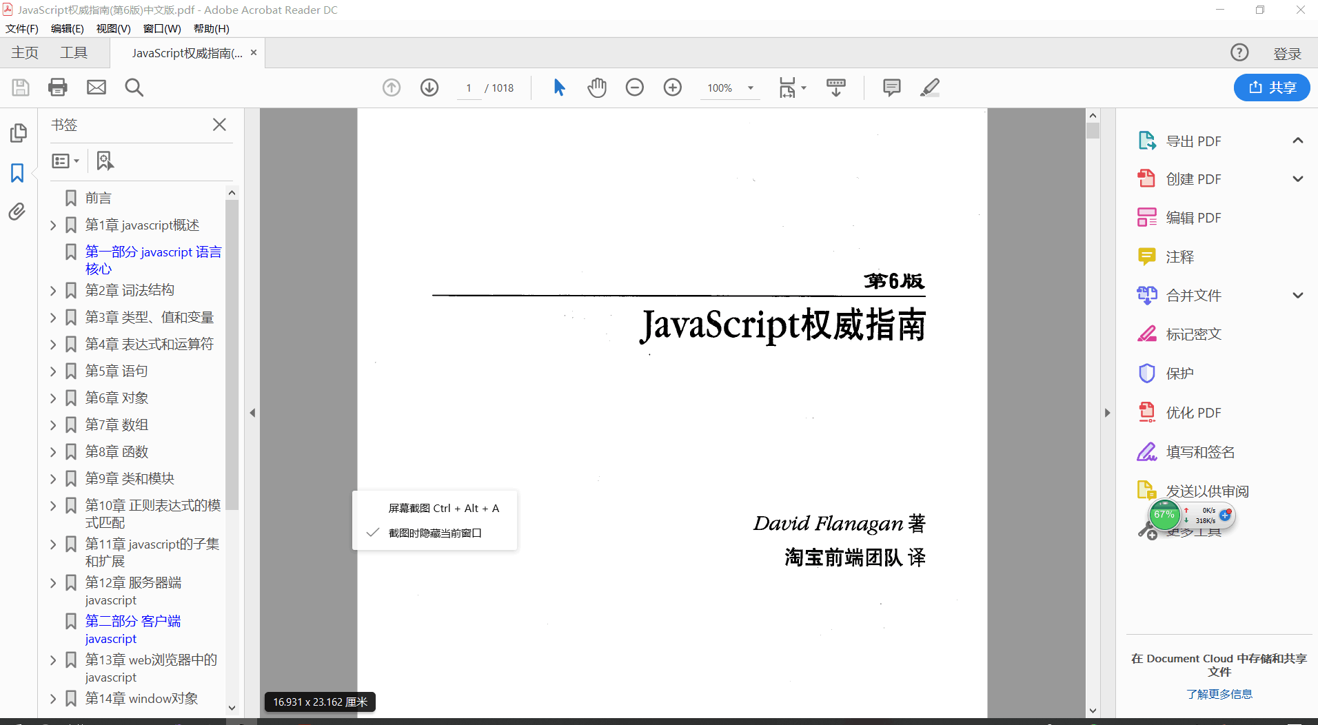Click the Save file icon
Screen dimensions: 1318x725
[21, 88]
